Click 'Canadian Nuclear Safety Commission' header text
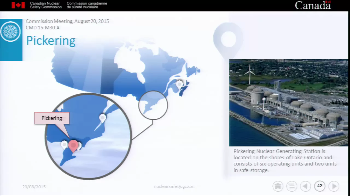This screenshot has height=196, width=350. (46, 5)
